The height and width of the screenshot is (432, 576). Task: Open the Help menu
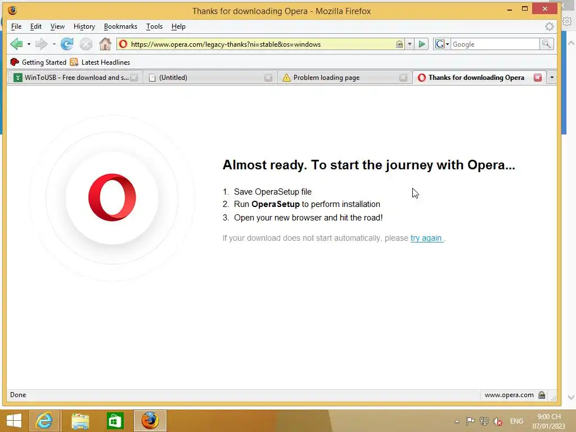(x=178, y=26)
